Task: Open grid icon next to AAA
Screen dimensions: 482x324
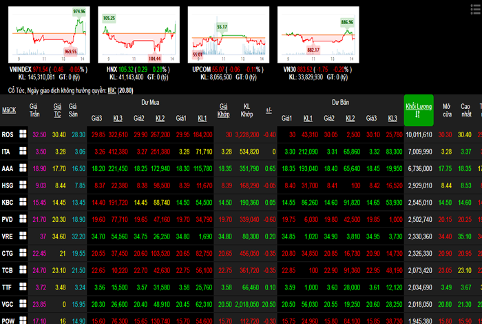Action: tap(23, 168)
